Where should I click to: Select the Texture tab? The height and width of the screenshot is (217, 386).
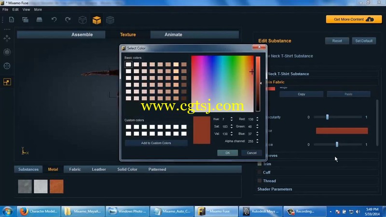click(128, 35)
